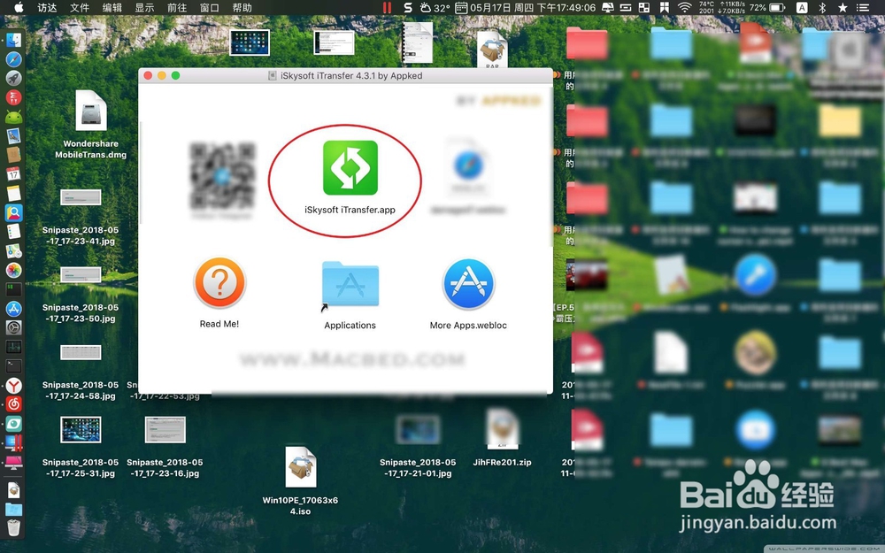Open the 帮助 menu
This screenshot has height=553, width=885.
point(242,7)
